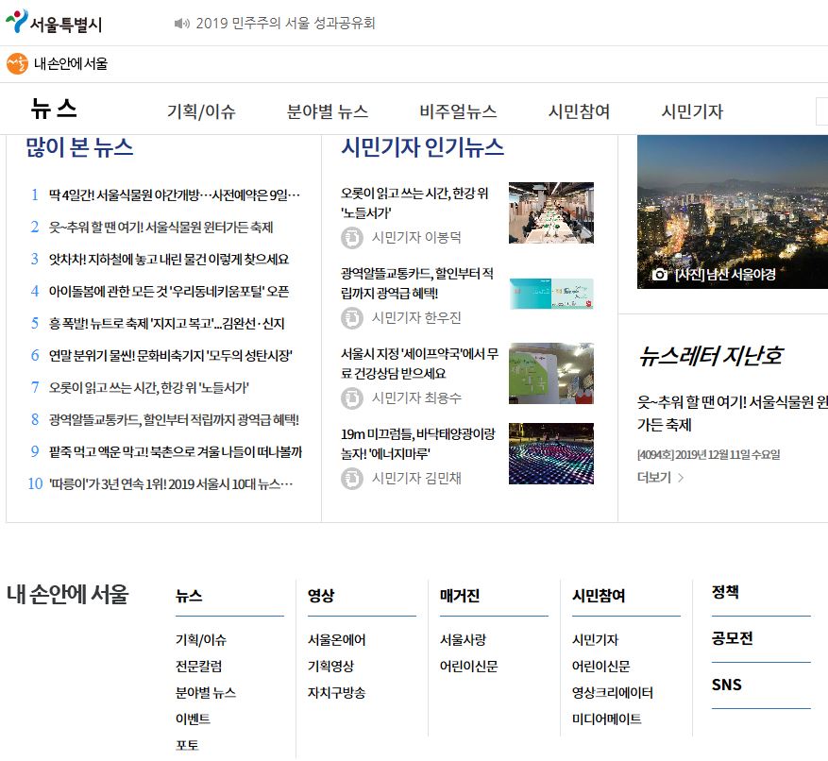Click the 많이 본 뉴스 heading
The width and height of the screenshot is (828, 761).
(79, 147)
